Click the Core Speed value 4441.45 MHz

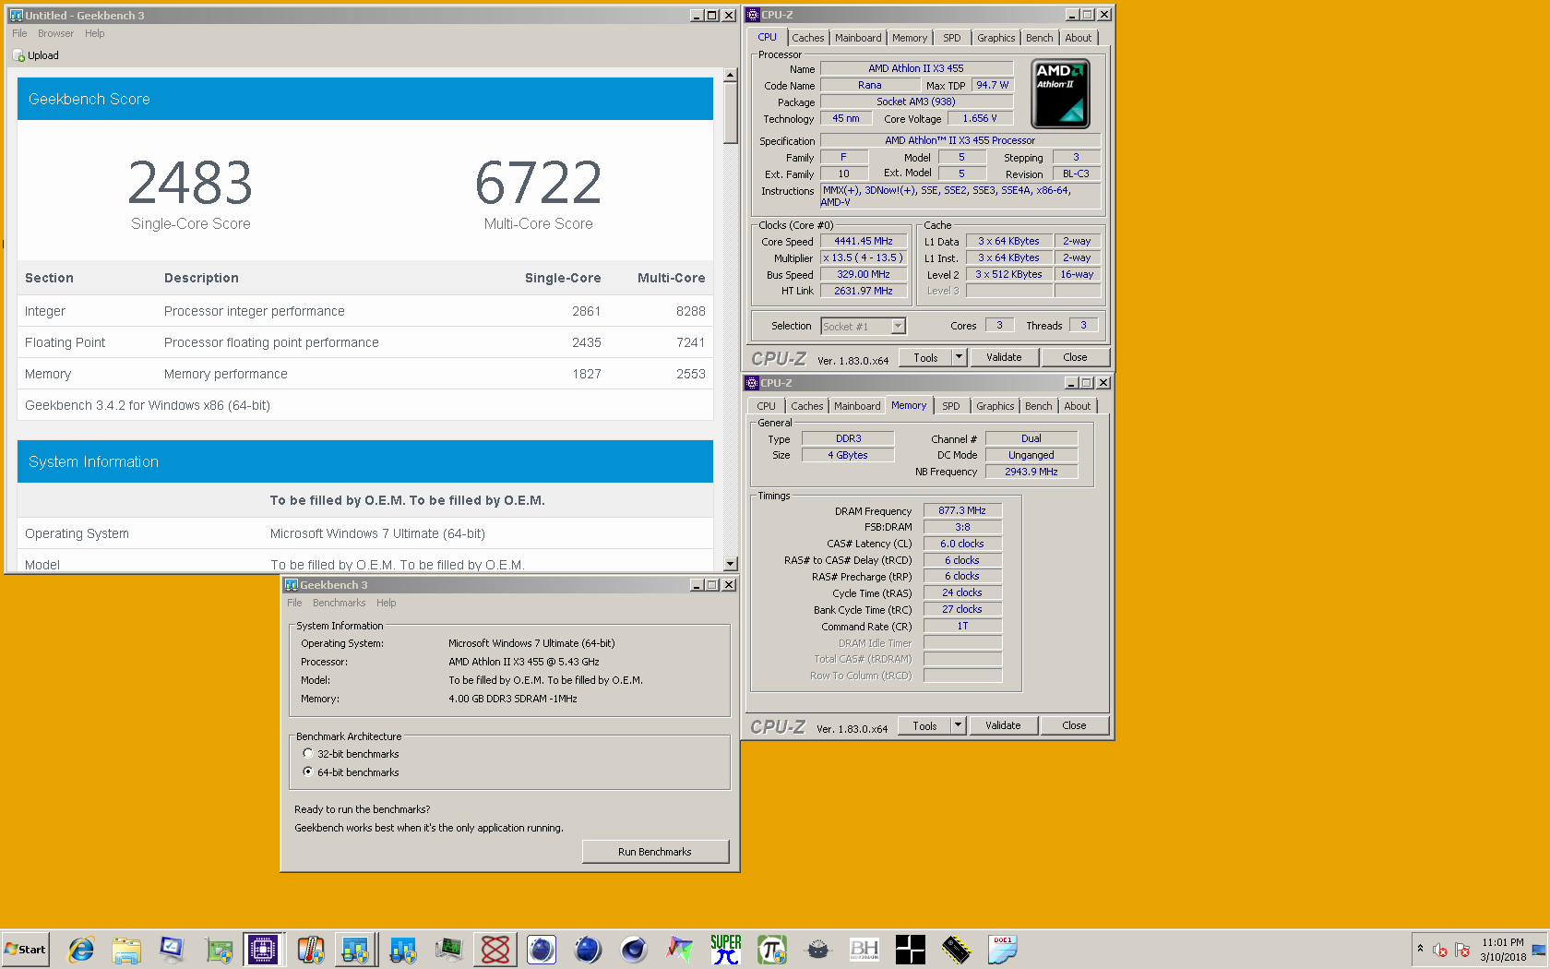pos(864,242)
